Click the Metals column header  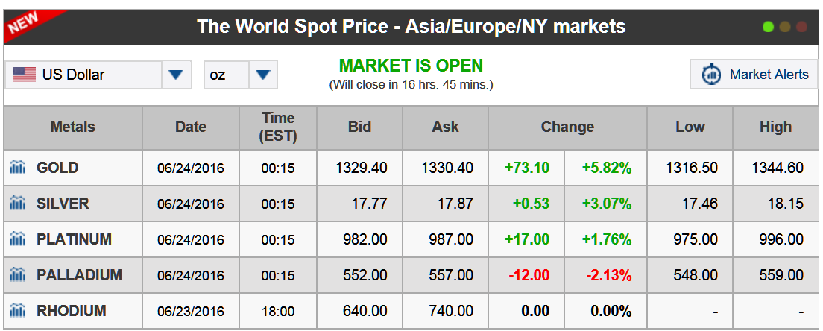73,127
